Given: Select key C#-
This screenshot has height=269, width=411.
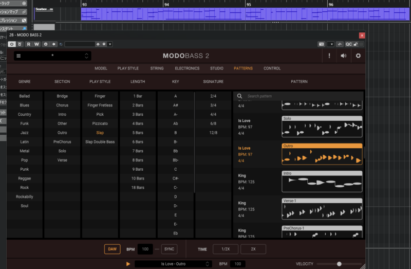Looking at the screenshot, I should [175, 178].
